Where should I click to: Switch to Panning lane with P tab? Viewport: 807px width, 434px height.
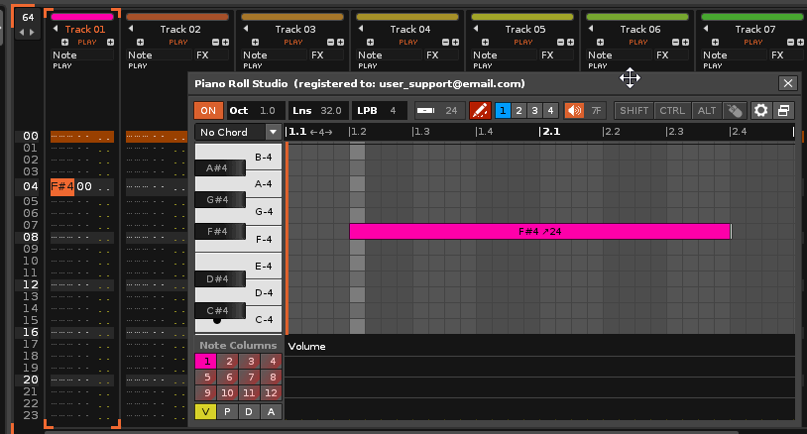[227, 412]
